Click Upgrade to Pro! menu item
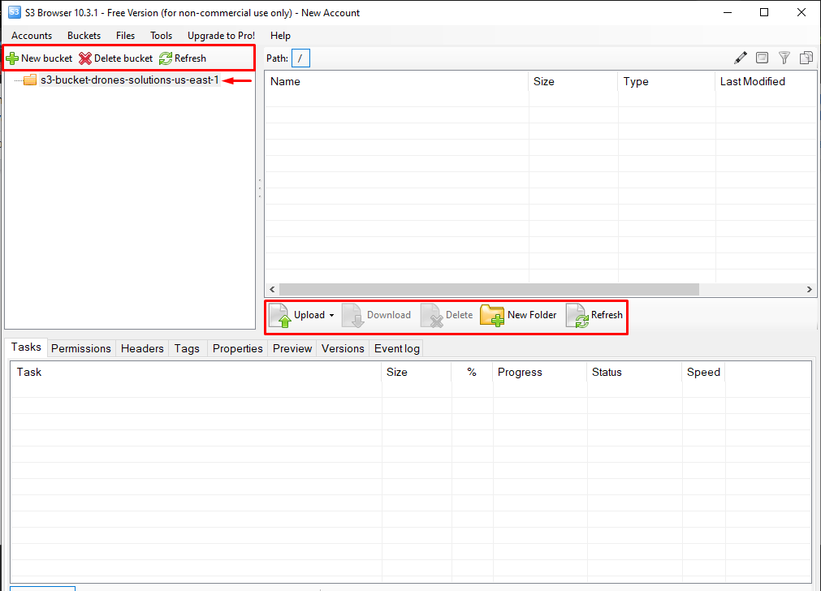This screenshot has height=591, width=821. click(221, 36)
